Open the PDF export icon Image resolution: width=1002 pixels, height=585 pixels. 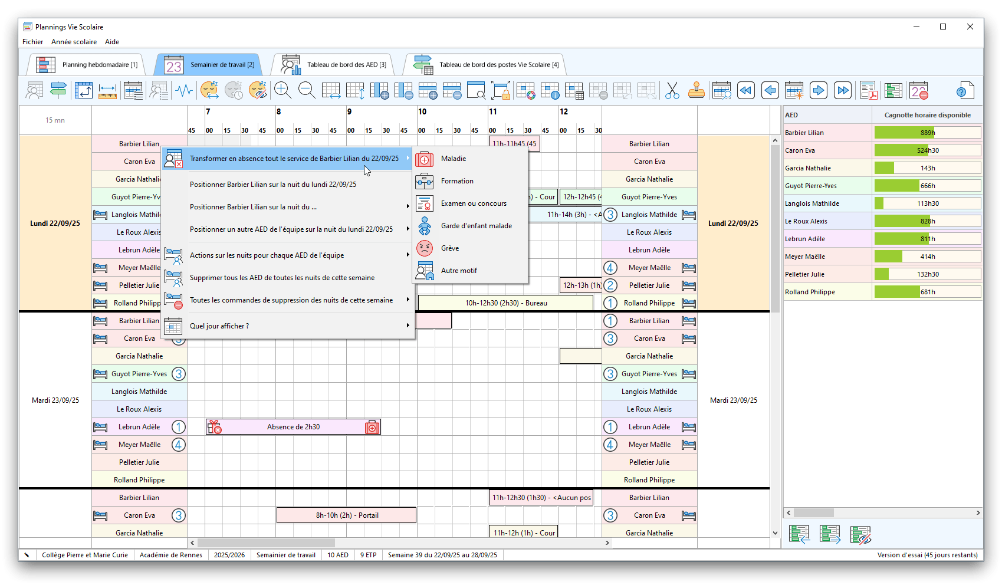(868, 91)
